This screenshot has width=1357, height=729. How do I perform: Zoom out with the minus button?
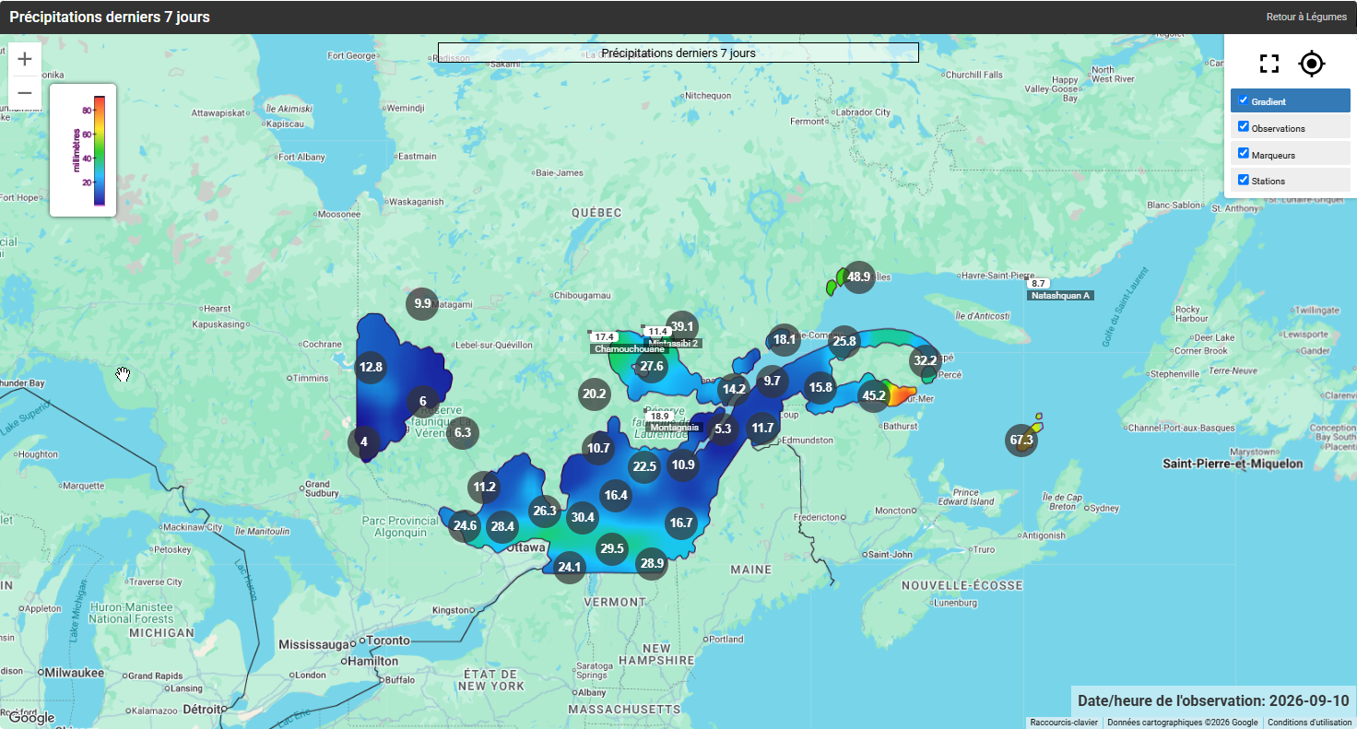click(x=25, y=93)
